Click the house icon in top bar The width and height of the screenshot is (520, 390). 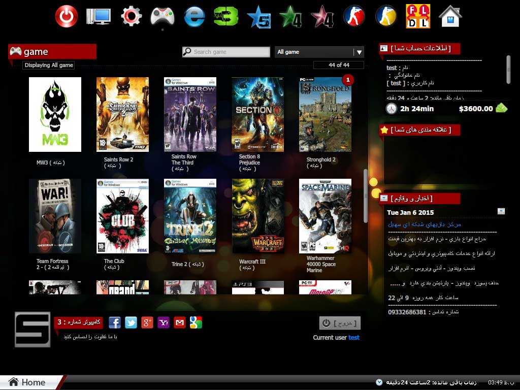pos(450,16)
